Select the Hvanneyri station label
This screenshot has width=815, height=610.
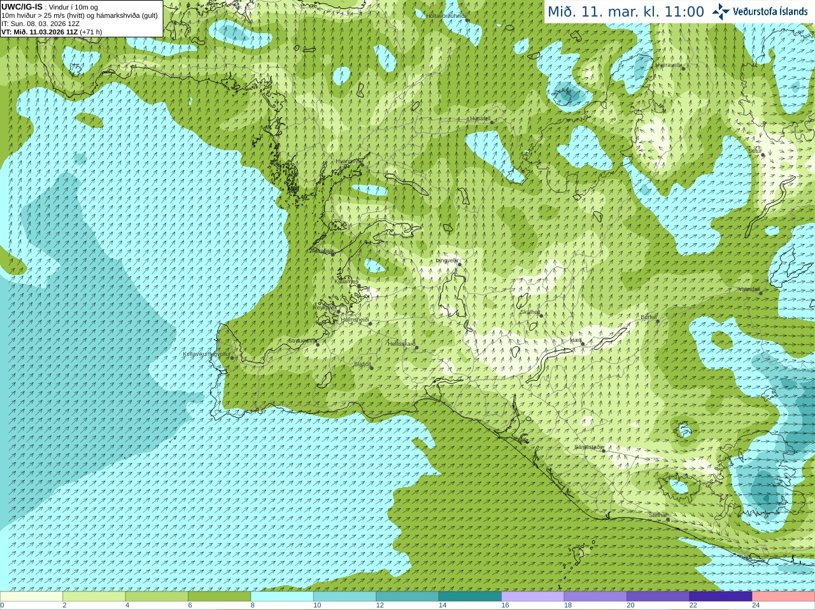coord(348,161)
